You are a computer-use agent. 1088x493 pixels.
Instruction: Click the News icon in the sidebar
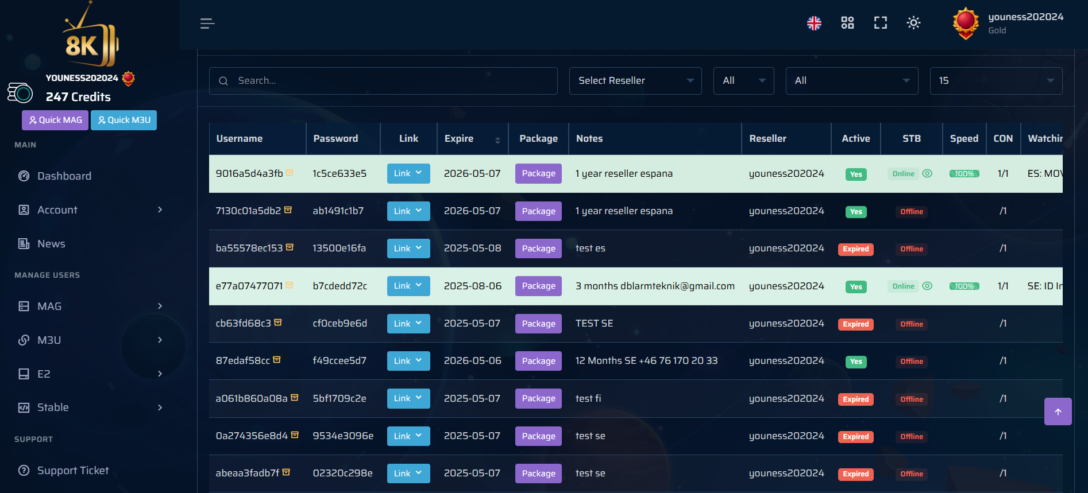coord(24,244)
